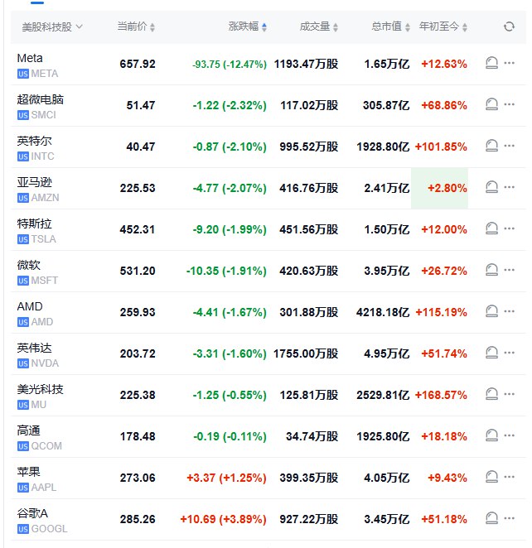Sort by 年初至今 column

[443, 26]
